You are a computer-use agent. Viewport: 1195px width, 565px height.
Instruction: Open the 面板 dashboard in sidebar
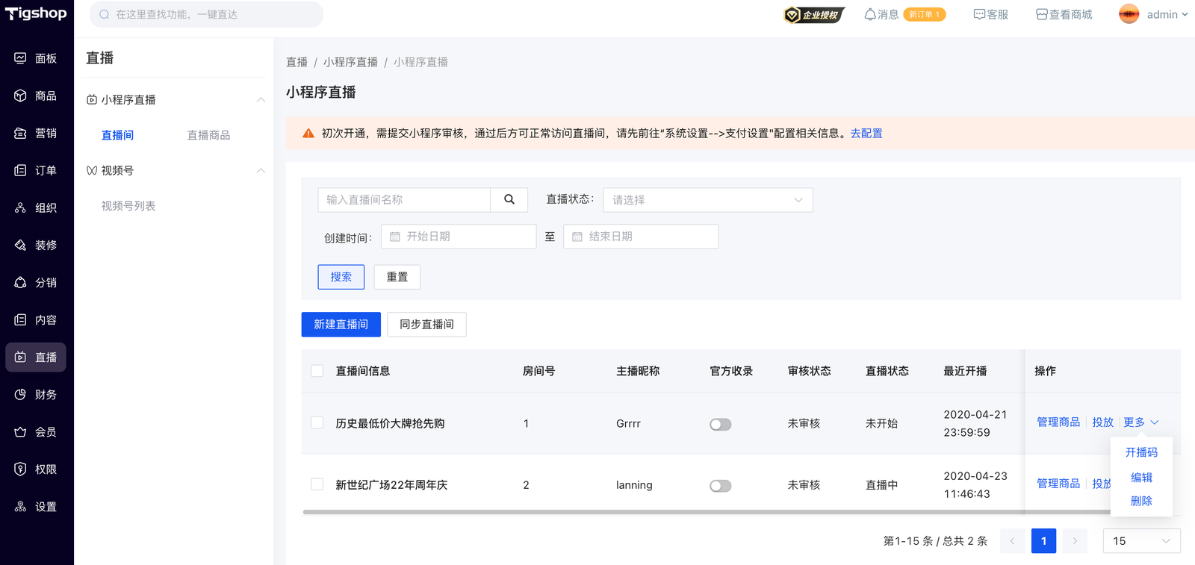click(36, 58)
